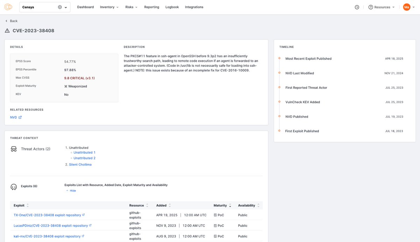Click the Most Recent Exploit Published timeline marker
Screen dimensions: 420x242
(279, 59)
